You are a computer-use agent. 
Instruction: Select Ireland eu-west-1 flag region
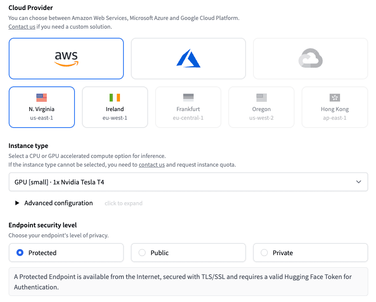tap(115, 107)
